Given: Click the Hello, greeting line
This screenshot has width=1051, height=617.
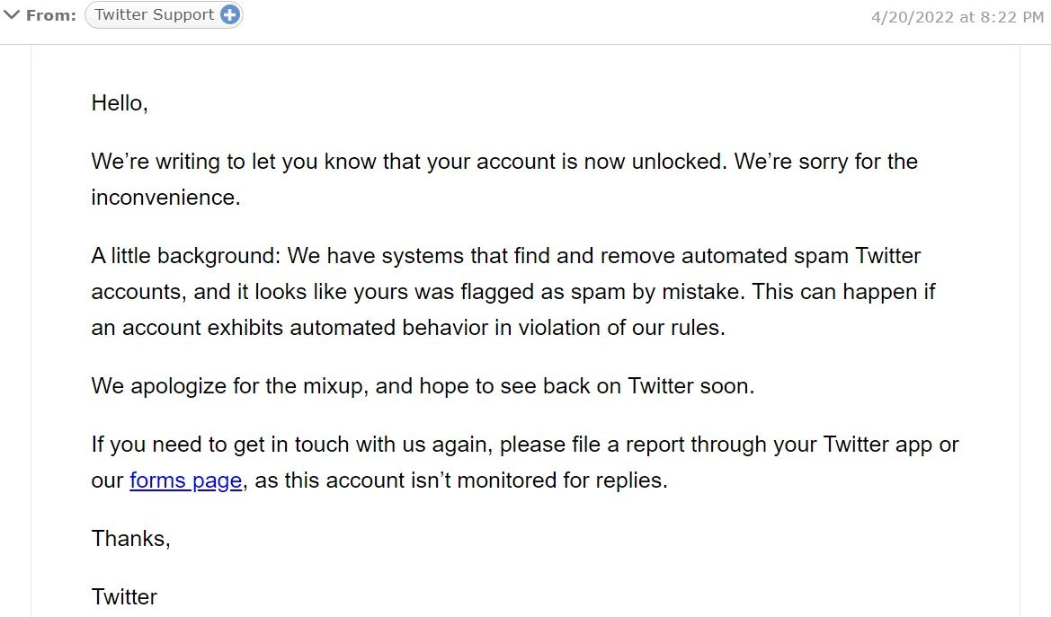Looking at the screenshot, I should 120,103.
